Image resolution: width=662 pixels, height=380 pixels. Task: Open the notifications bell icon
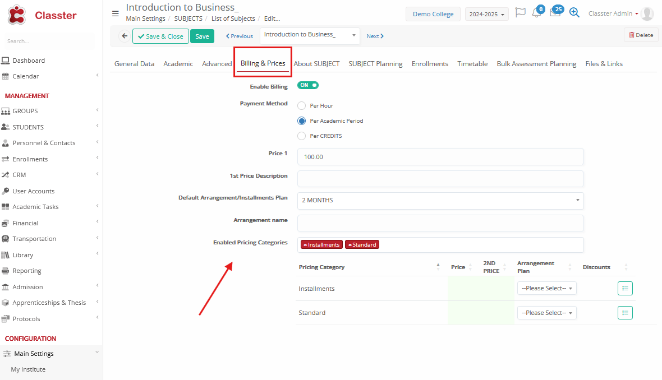[537, 13]
